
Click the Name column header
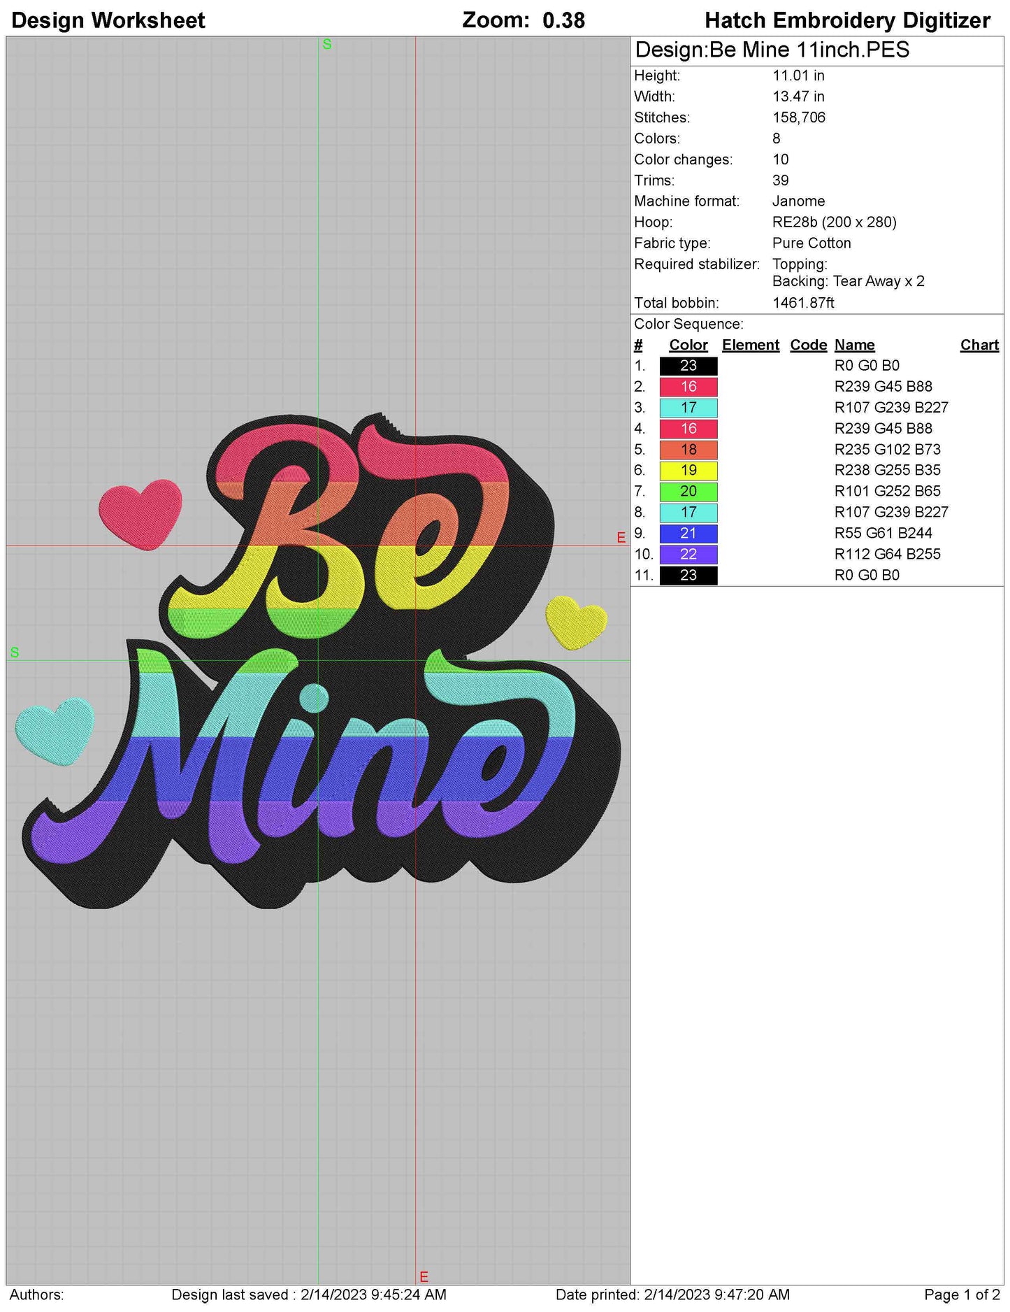854,345
